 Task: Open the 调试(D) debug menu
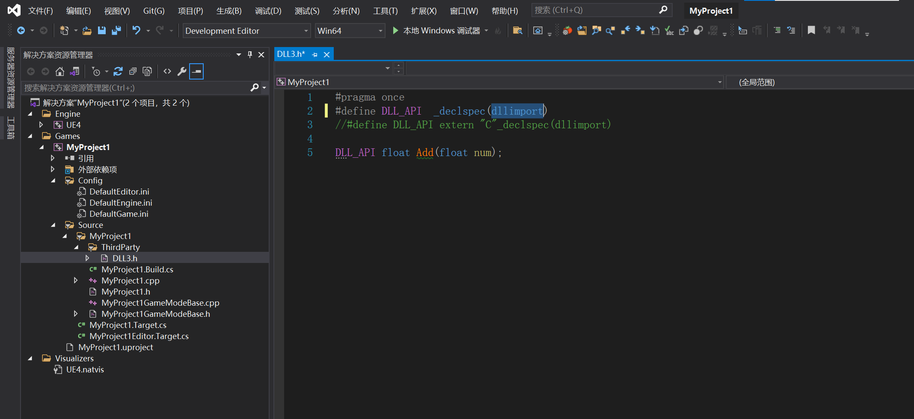click(x=268, y=11)
